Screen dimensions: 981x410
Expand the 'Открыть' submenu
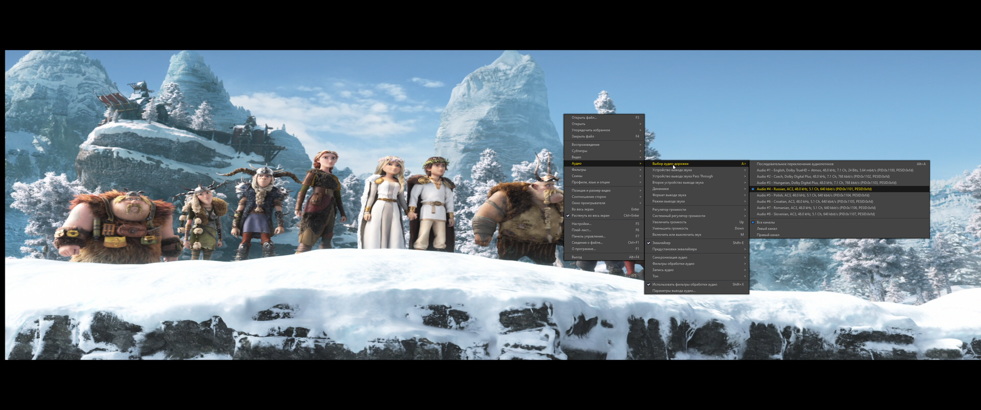604,124
